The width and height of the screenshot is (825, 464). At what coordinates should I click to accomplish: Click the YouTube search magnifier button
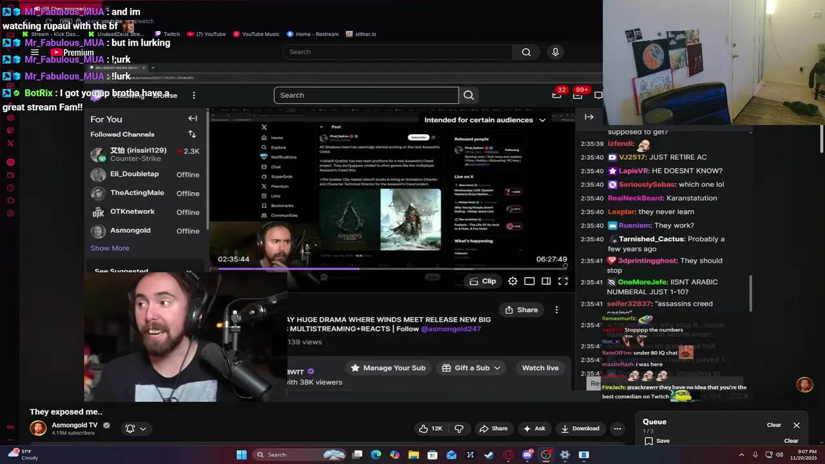click(x=527, y=52)
